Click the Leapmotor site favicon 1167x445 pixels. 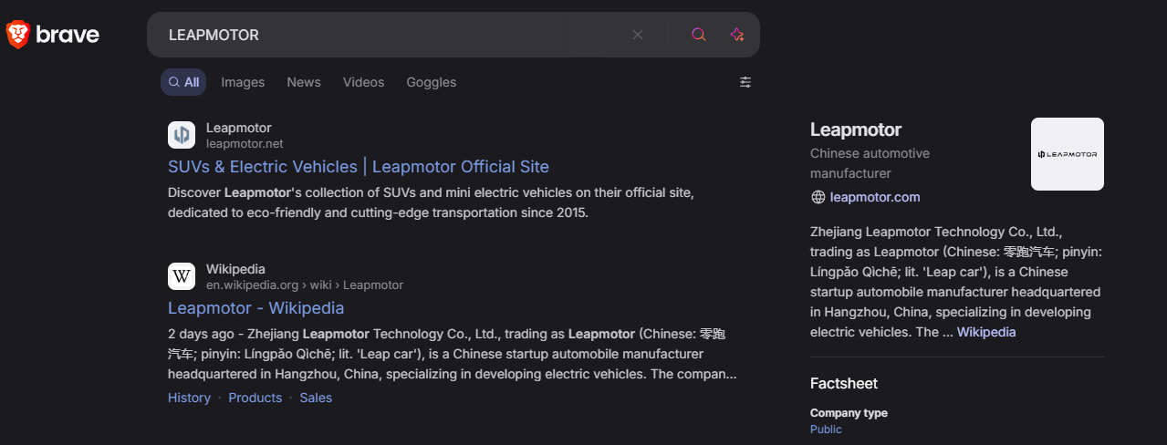182,135
